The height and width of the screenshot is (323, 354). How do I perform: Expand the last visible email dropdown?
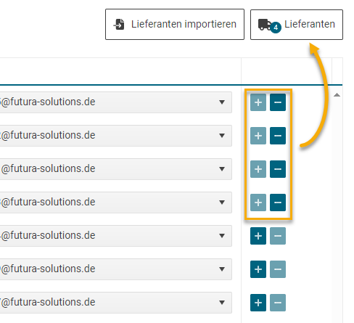222,303
